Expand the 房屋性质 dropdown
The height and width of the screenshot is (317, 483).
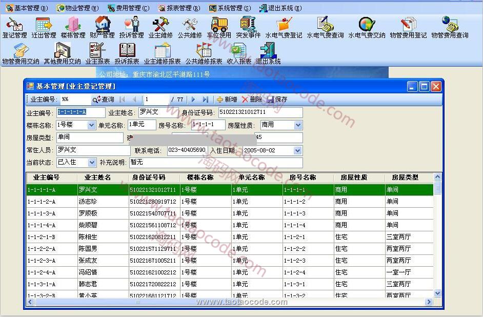(x=298, y=125)
